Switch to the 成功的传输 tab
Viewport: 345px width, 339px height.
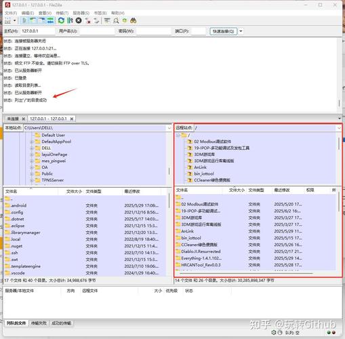click(62, 323)
